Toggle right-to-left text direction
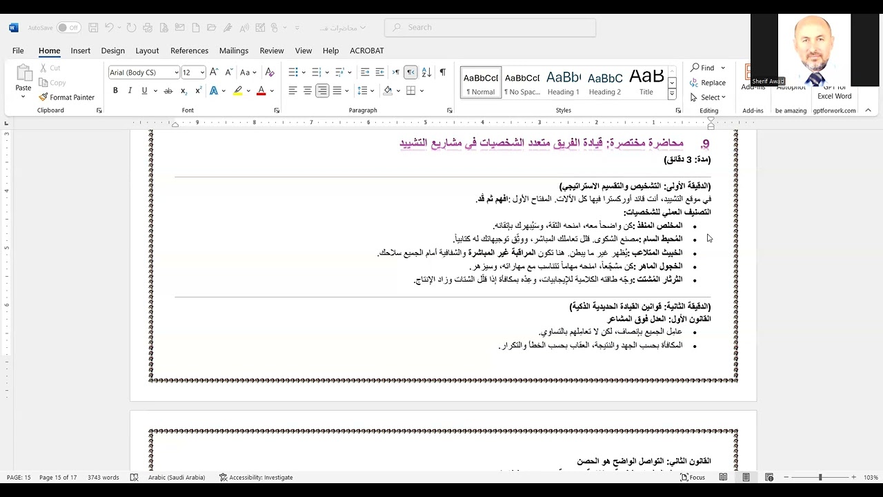Image resolution: width=883 pixels, height=497 pixels. point(410,72)
